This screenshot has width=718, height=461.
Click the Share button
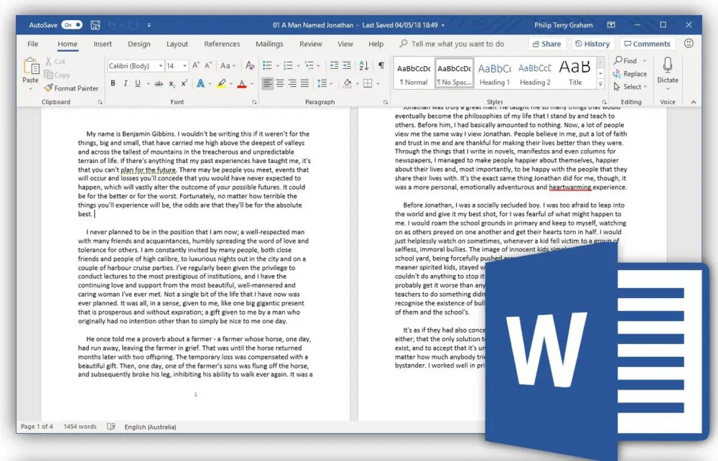pos(546,44)
